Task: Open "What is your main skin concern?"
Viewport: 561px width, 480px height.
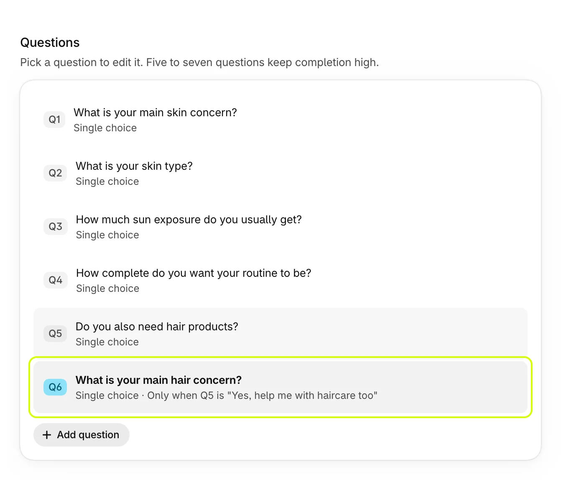Action: [280, 120]
